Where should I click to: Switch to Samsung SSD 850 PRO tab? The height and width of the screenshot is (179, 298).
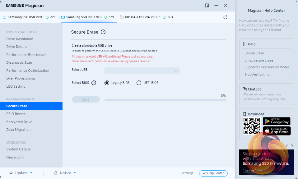pyautogui.click(x=30, y=17)
